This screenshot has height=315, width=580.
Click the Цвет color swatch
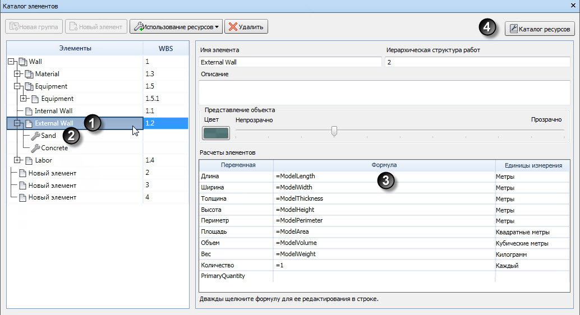[215, 133]
